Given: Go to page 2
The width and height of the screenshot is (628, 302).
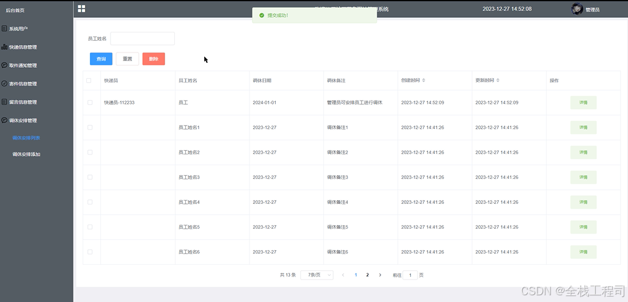Looking at the screenshot, I should [368, 275].
